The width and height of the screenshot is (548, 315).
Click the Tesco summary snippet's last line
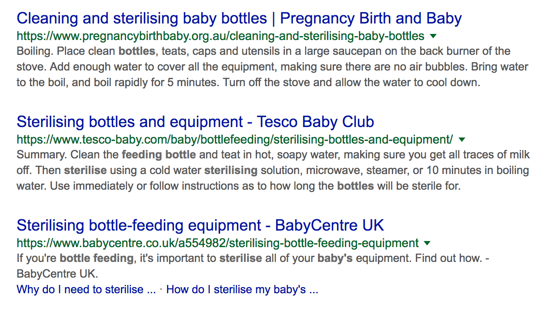(238, 186)
